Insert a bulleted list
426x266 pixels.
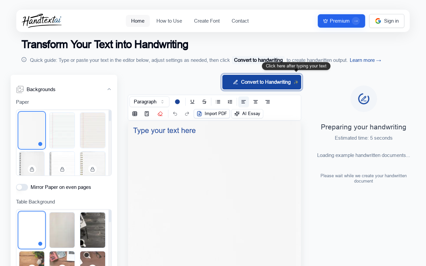point(218,102)
